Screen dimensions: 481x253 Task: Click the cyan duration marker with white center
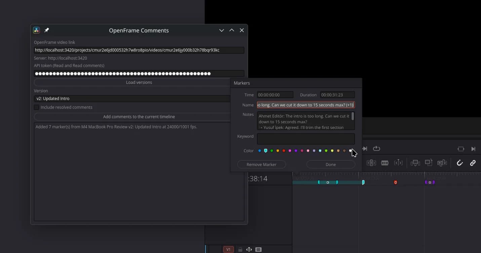pyautogui.click(x=328, y=182)
